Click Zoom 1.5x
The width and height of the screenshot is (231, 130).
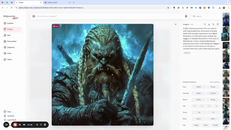(199, 112)
